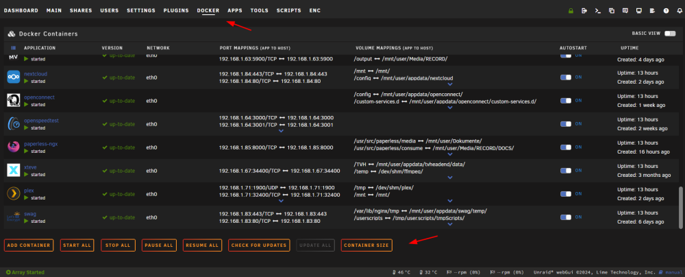The image size is (685, 277).
Task: Expand openspeedtest port mappings chevron
Action: [281, 131]
